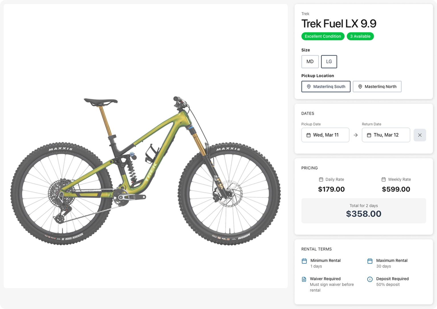437x309 pixels.
Task: Click the Weekly Rate calendar icon
Action: [x=384, y=179]
